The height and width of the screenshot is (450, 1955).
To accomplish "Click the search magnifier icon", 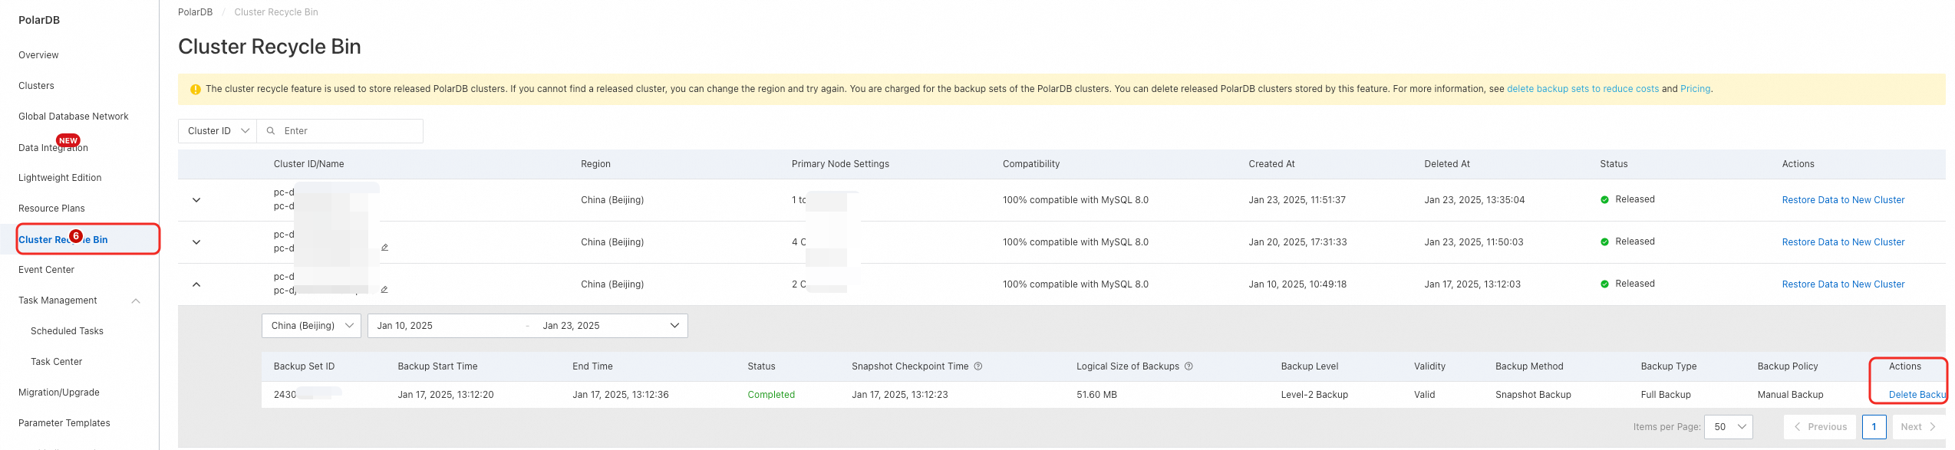I will click(x=271, y=131).
